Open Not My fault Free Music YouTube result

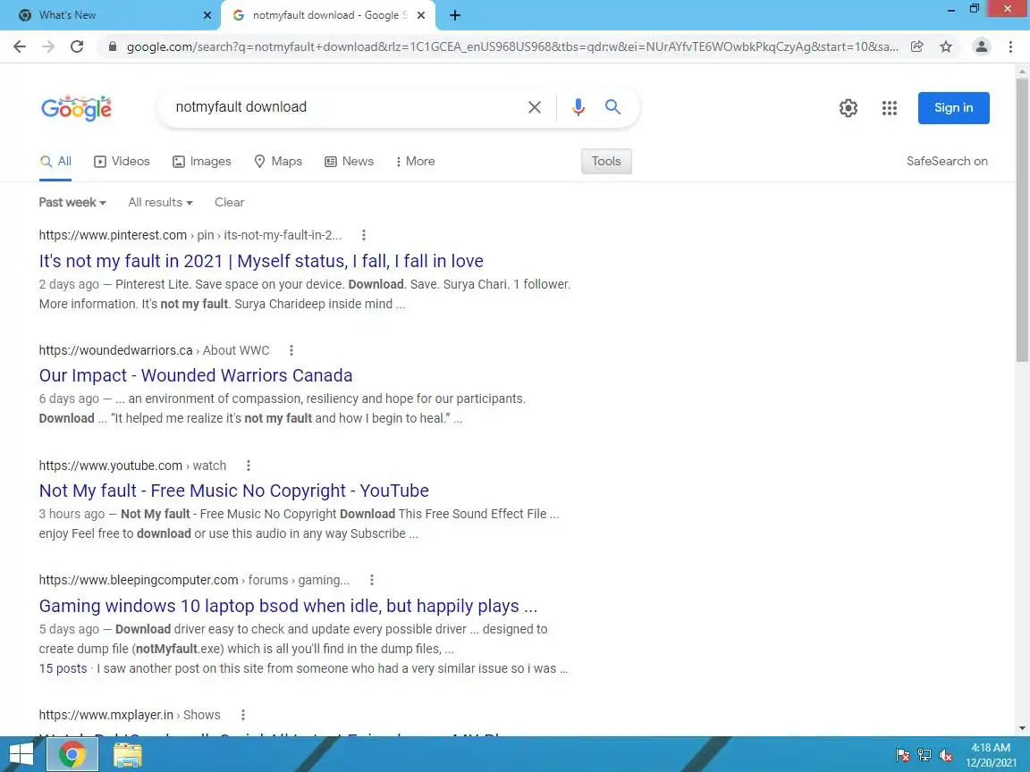point(234,491)
